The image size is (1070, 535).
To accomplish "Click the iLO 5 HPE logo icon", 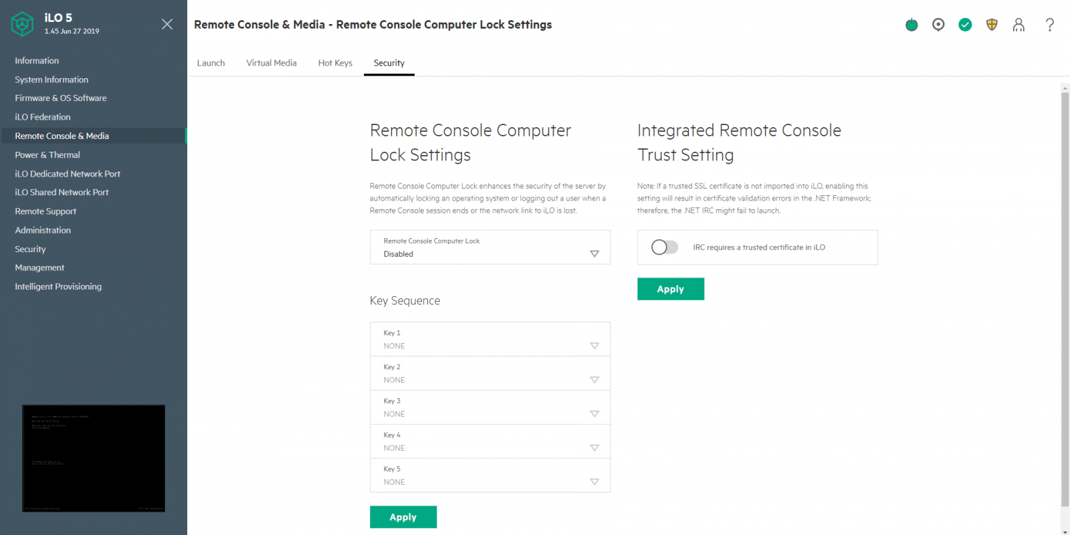I will click(23, 24).
